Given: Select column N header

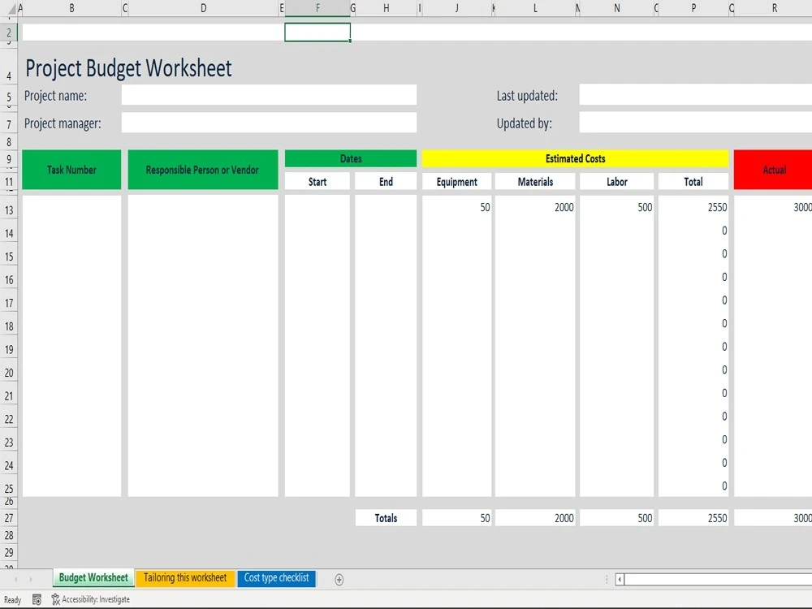Looking at the screenshot, I should coord(617,8).
